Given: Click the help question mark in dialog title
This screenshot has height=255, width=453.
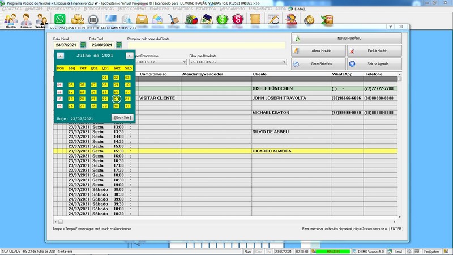Looking at the screenshot, I should coord(390,27).
